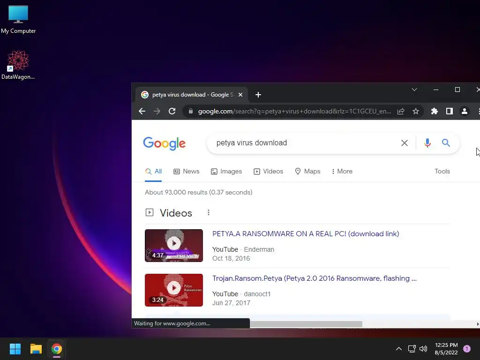Viewport: 480px width, 360px height.
Task: Click the horizontal scrollbar in Chrome
Action: (x=306, y=324)
